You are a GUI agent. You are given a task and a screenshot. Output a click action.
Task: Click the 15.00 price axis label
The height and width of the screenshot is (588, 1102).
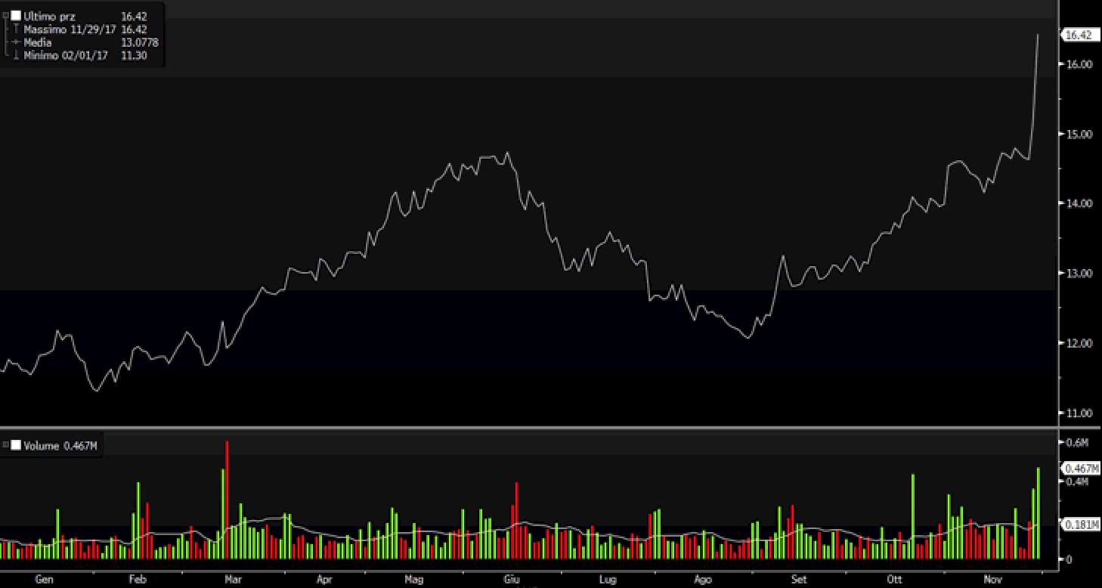click(1079, 134)
